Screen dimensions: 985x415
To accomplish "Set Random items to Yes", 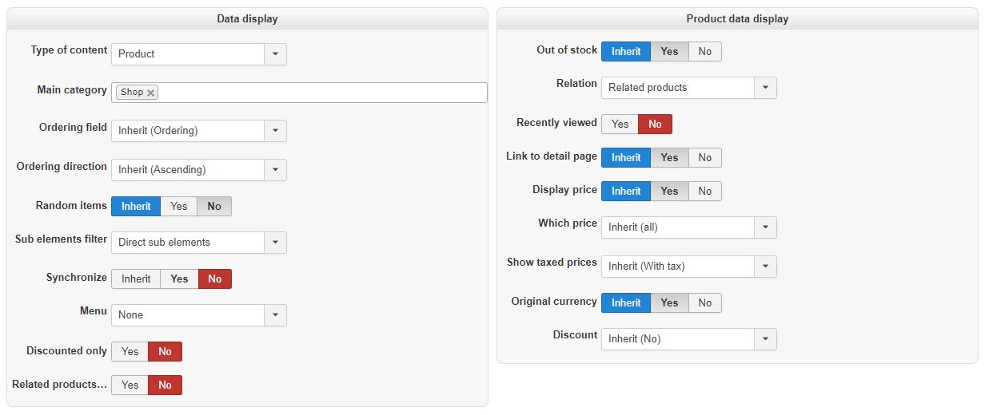I will point(179,207).
